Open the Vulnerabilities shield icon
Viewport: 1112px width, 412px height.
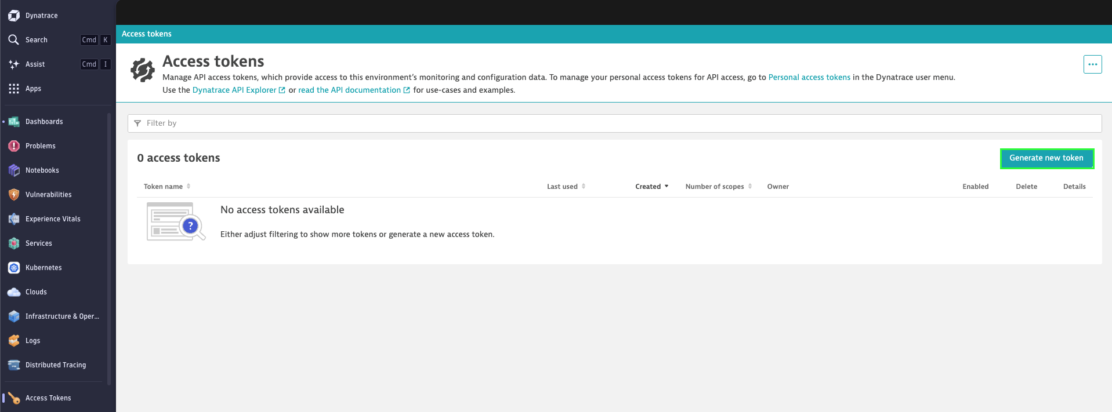tap(14, 195)
